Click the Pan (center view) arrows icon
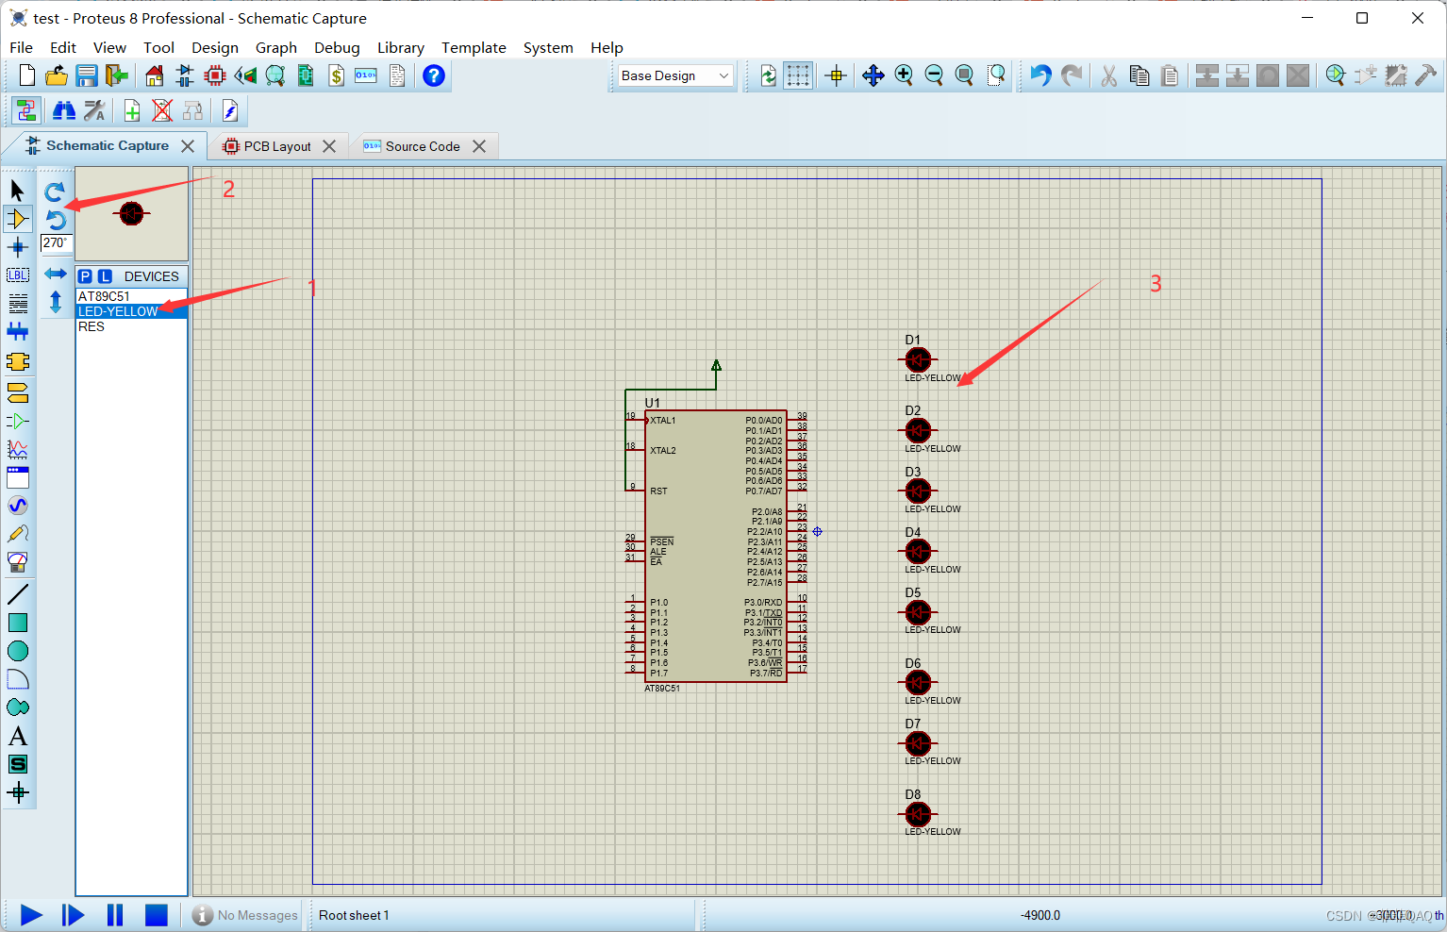 click(x=873, y=75)
